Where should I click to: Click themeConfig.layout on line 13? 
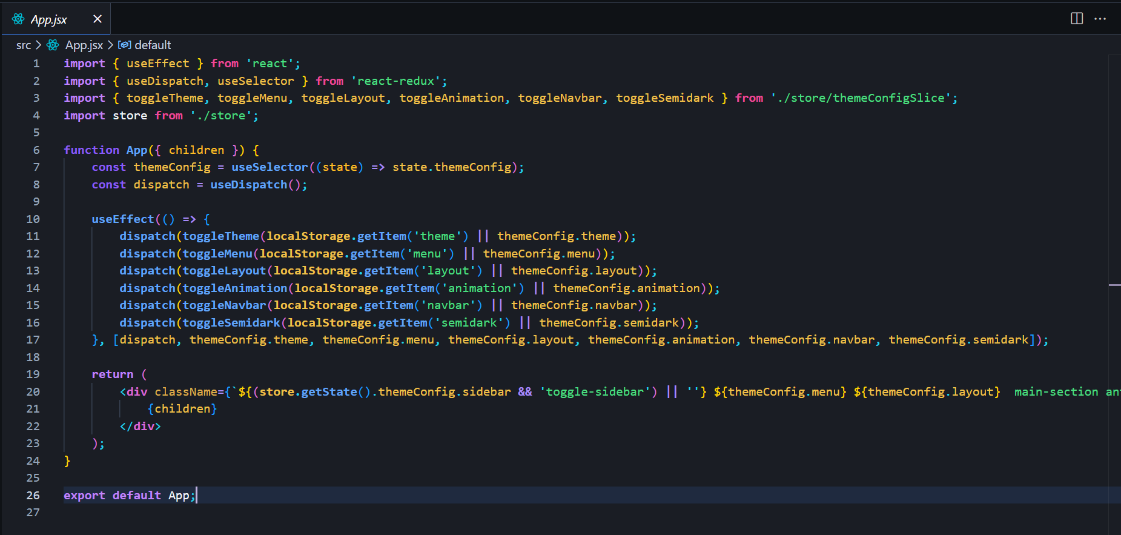pos(574,271)
